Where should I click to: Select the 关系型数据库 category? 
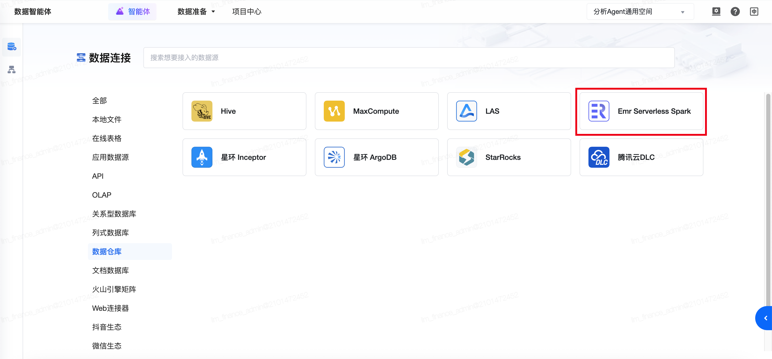[x=114, y=214]
